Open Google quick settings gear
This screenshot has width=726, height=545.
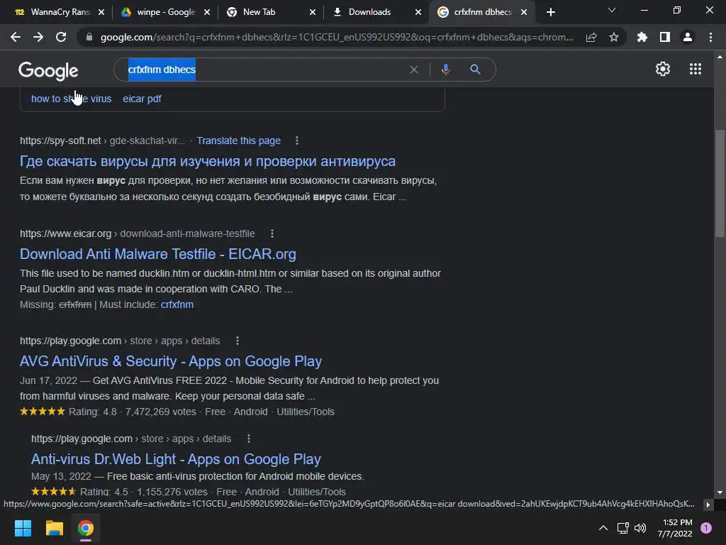coord(663,69)
